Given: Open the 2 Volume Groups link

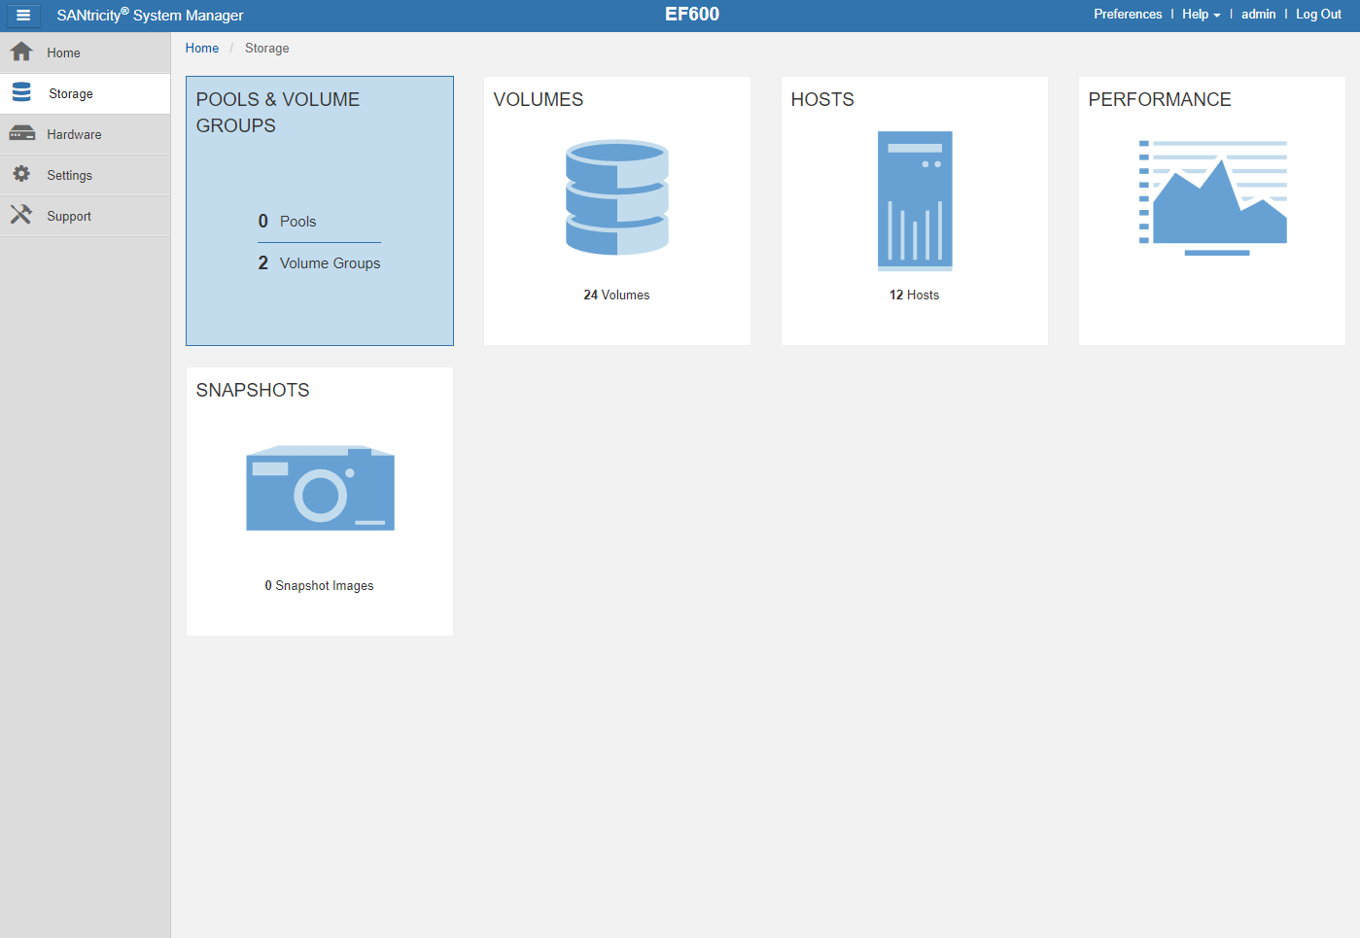Looking at the screenshot, I should tap(320, 263).
